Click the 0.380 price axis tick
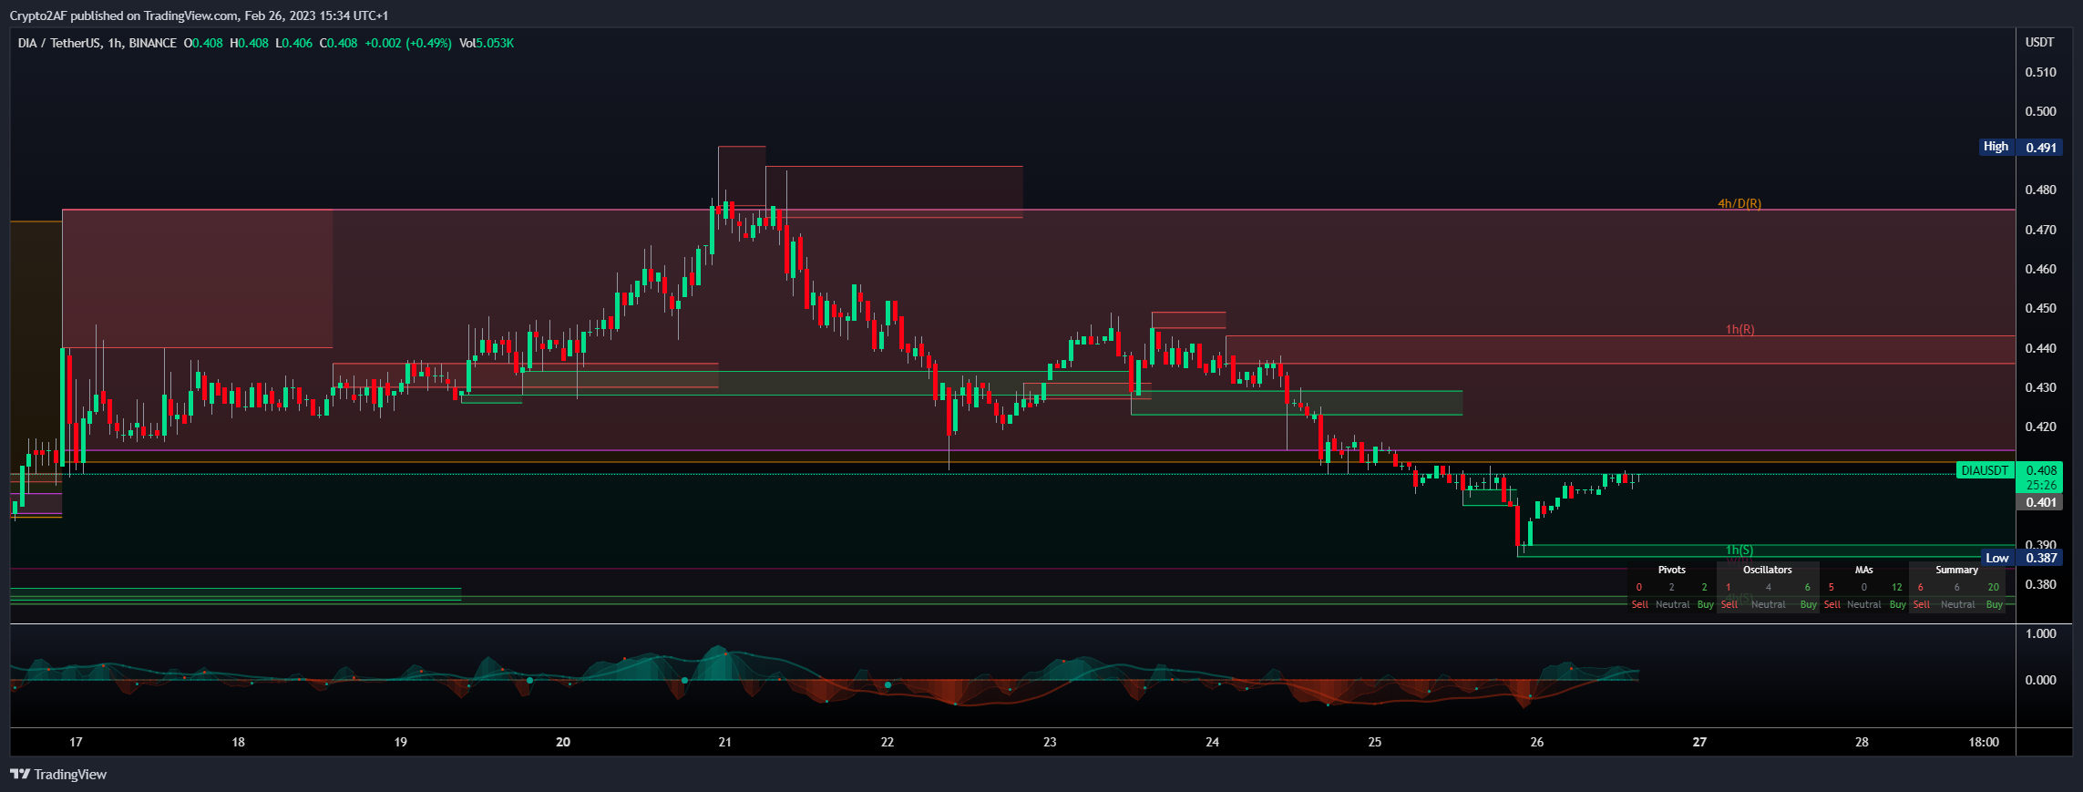Screen dimensions: 2083x792 2040,584
